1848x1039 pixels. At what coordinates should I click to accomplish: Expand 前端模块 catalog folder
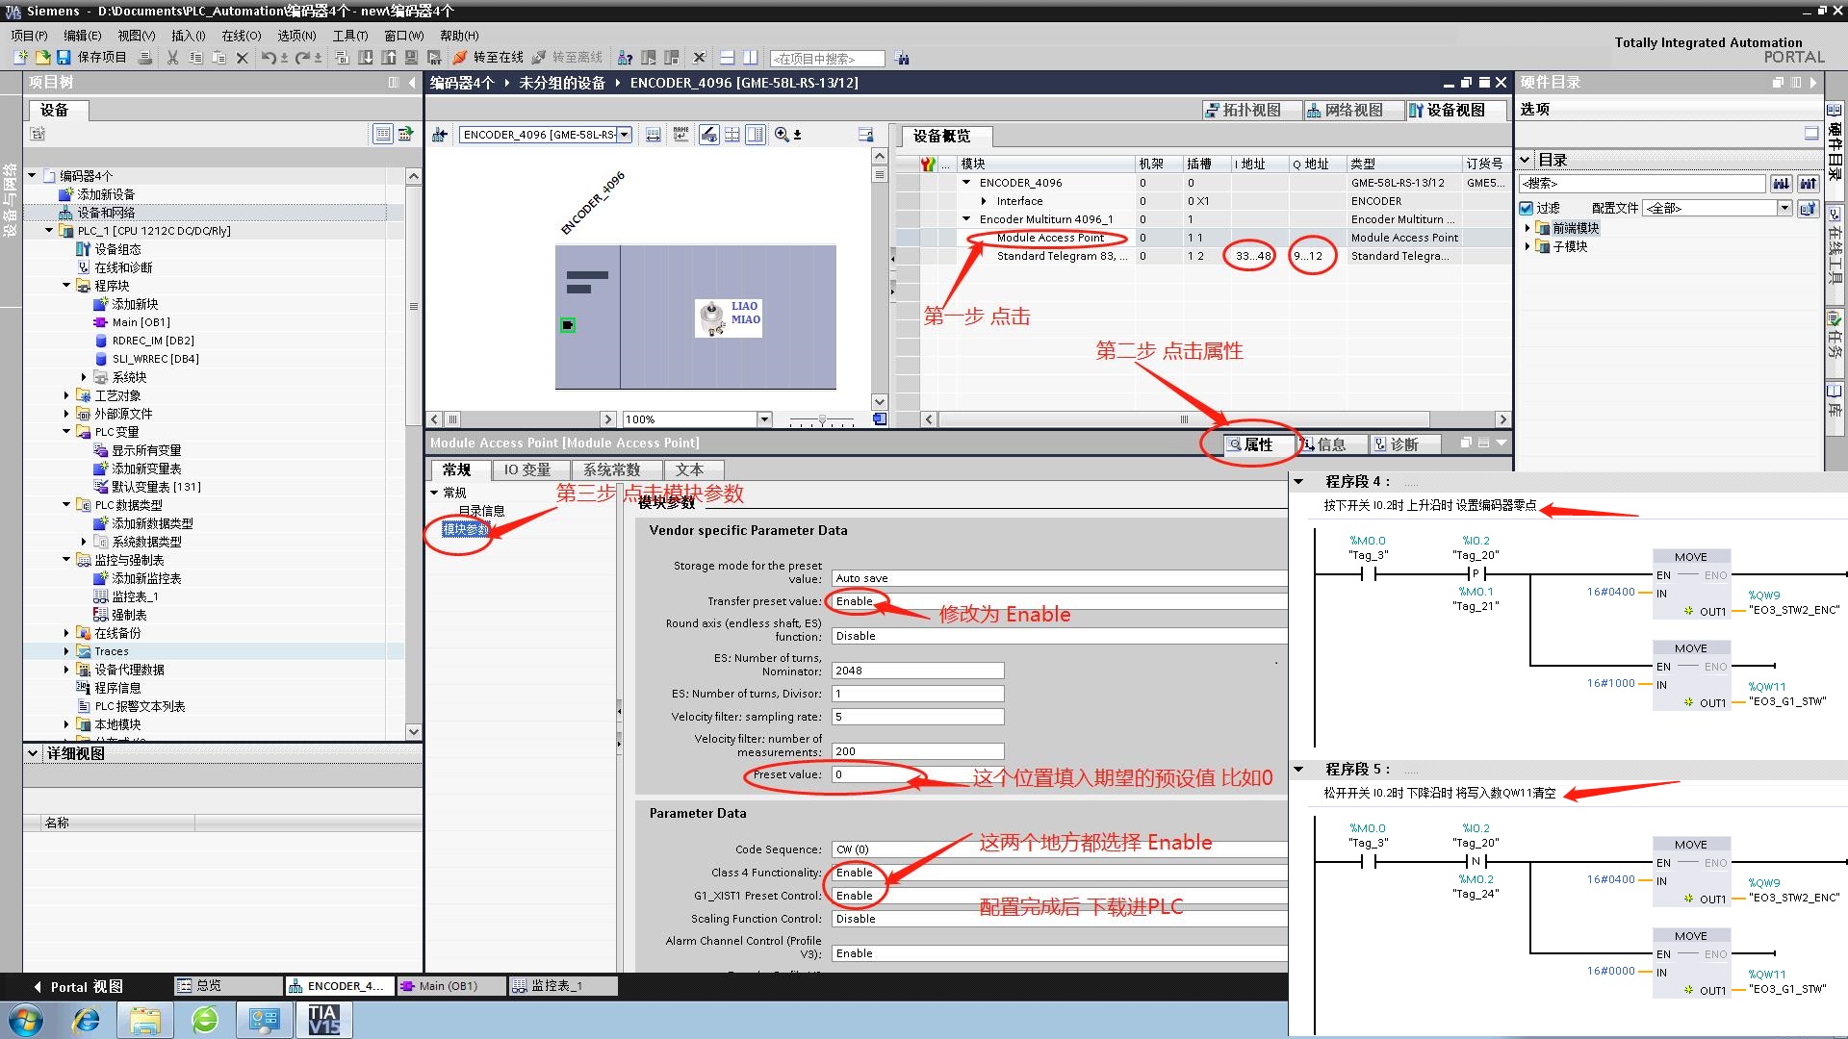tap(1527, 228)
